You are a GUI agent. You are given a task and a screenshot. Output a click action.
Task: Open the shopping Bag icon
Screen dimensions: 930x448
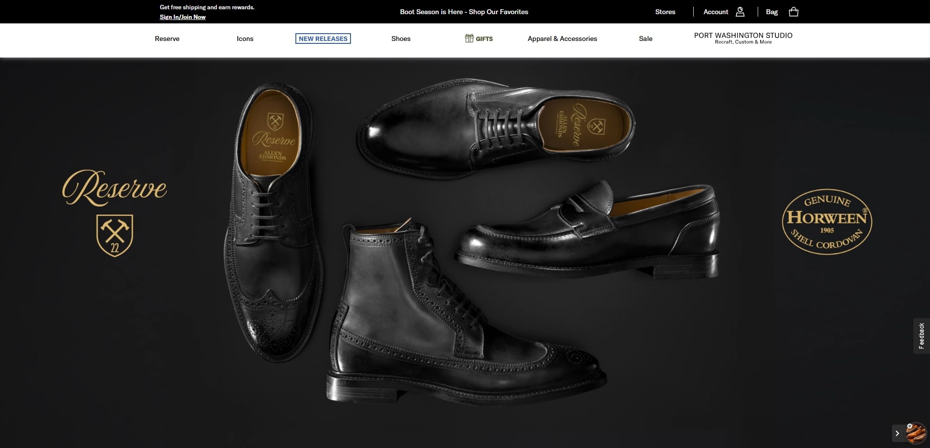[794, 12]
